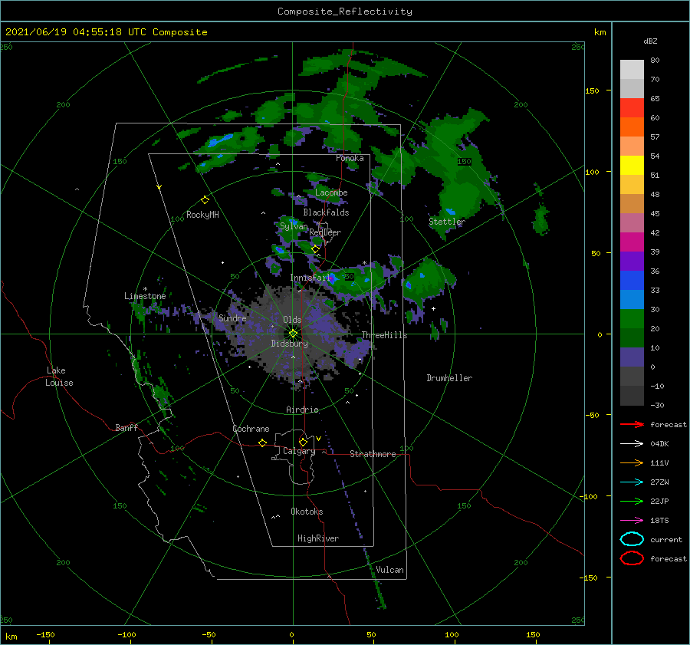Click the HighRiver city label

point(318,538)
